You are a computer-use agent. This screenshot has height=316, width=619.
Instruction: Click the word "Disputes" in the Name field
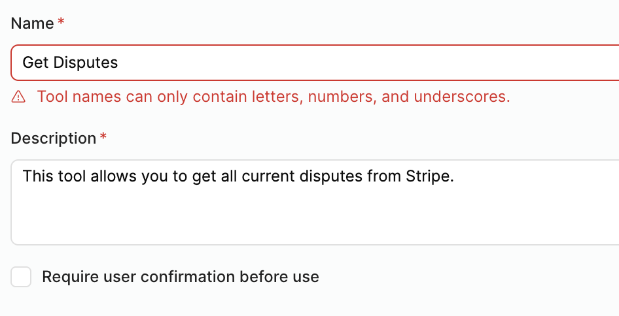(86, 63)
